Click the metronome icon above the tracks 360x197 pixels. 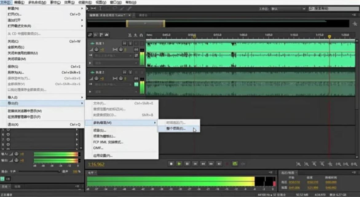tap(130, 35)
